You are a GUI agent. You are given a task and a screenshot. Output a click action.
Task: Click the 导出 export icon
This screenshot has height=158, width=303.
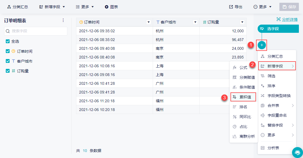(231, 7)
